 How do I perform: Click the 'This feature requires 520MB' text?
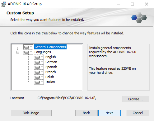(112, 71)
